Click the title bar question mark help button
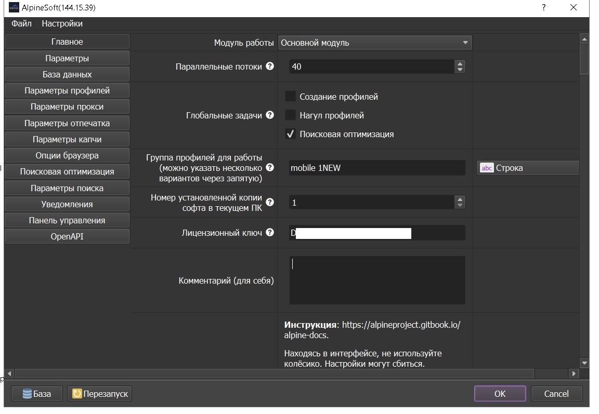 point(543,7)
